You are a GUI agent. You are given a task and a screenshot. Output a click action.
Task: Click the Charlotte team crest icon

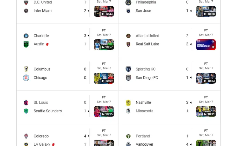26,36
